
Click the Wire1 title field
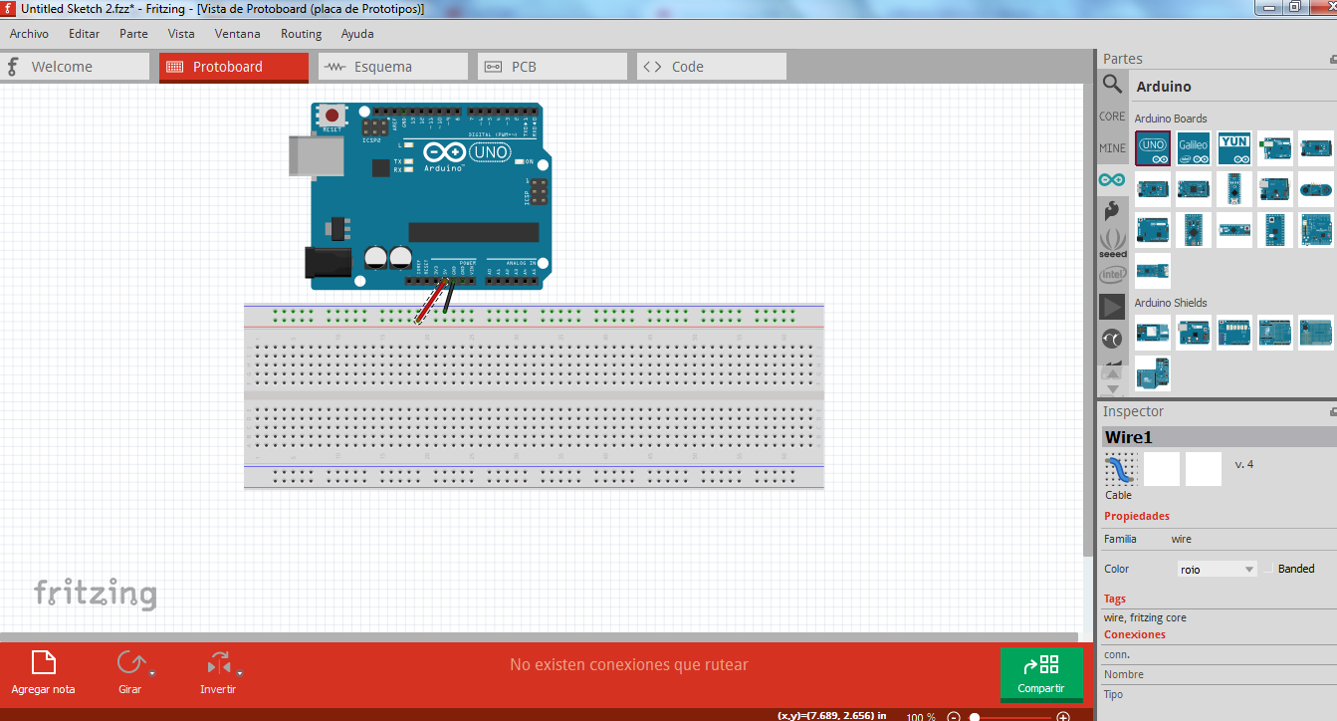click(x=1219, y=437)
